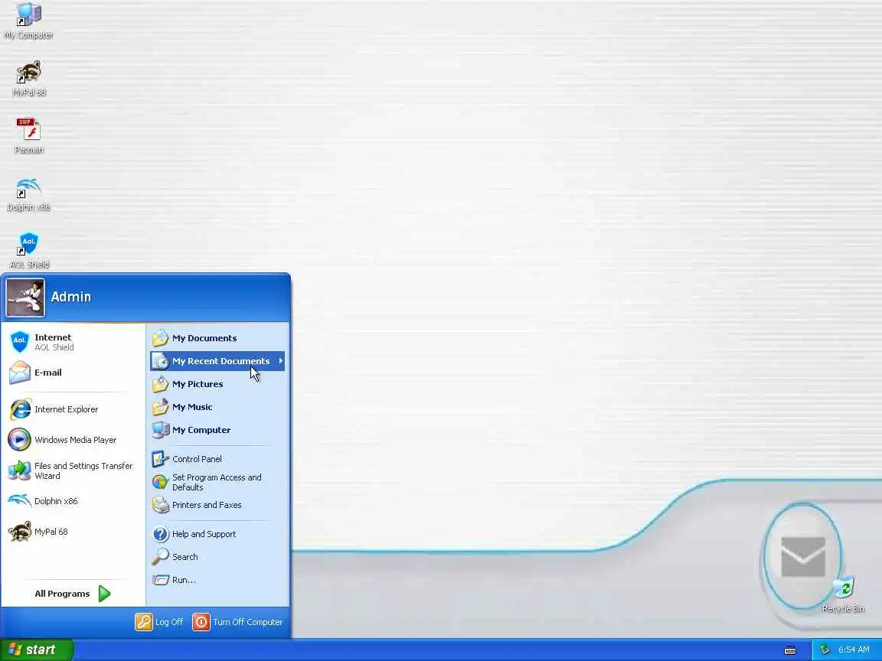Click the keyboard icon in taskbar
The image size is (882, 661).
790,650
